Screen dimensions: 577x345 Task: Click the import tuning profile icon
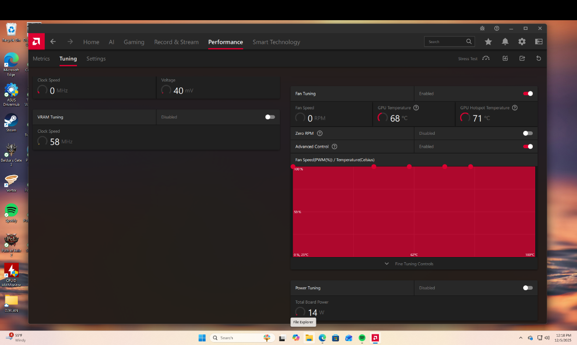tap(505, 59)
